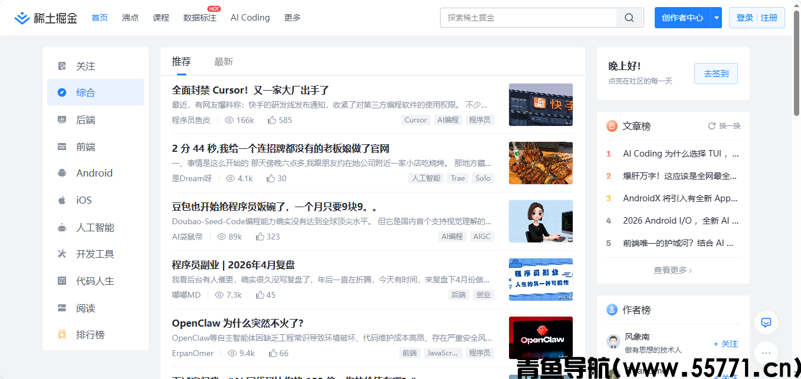Like the OpenClaw article (66)
801x379 pixels.
[273, 353]
